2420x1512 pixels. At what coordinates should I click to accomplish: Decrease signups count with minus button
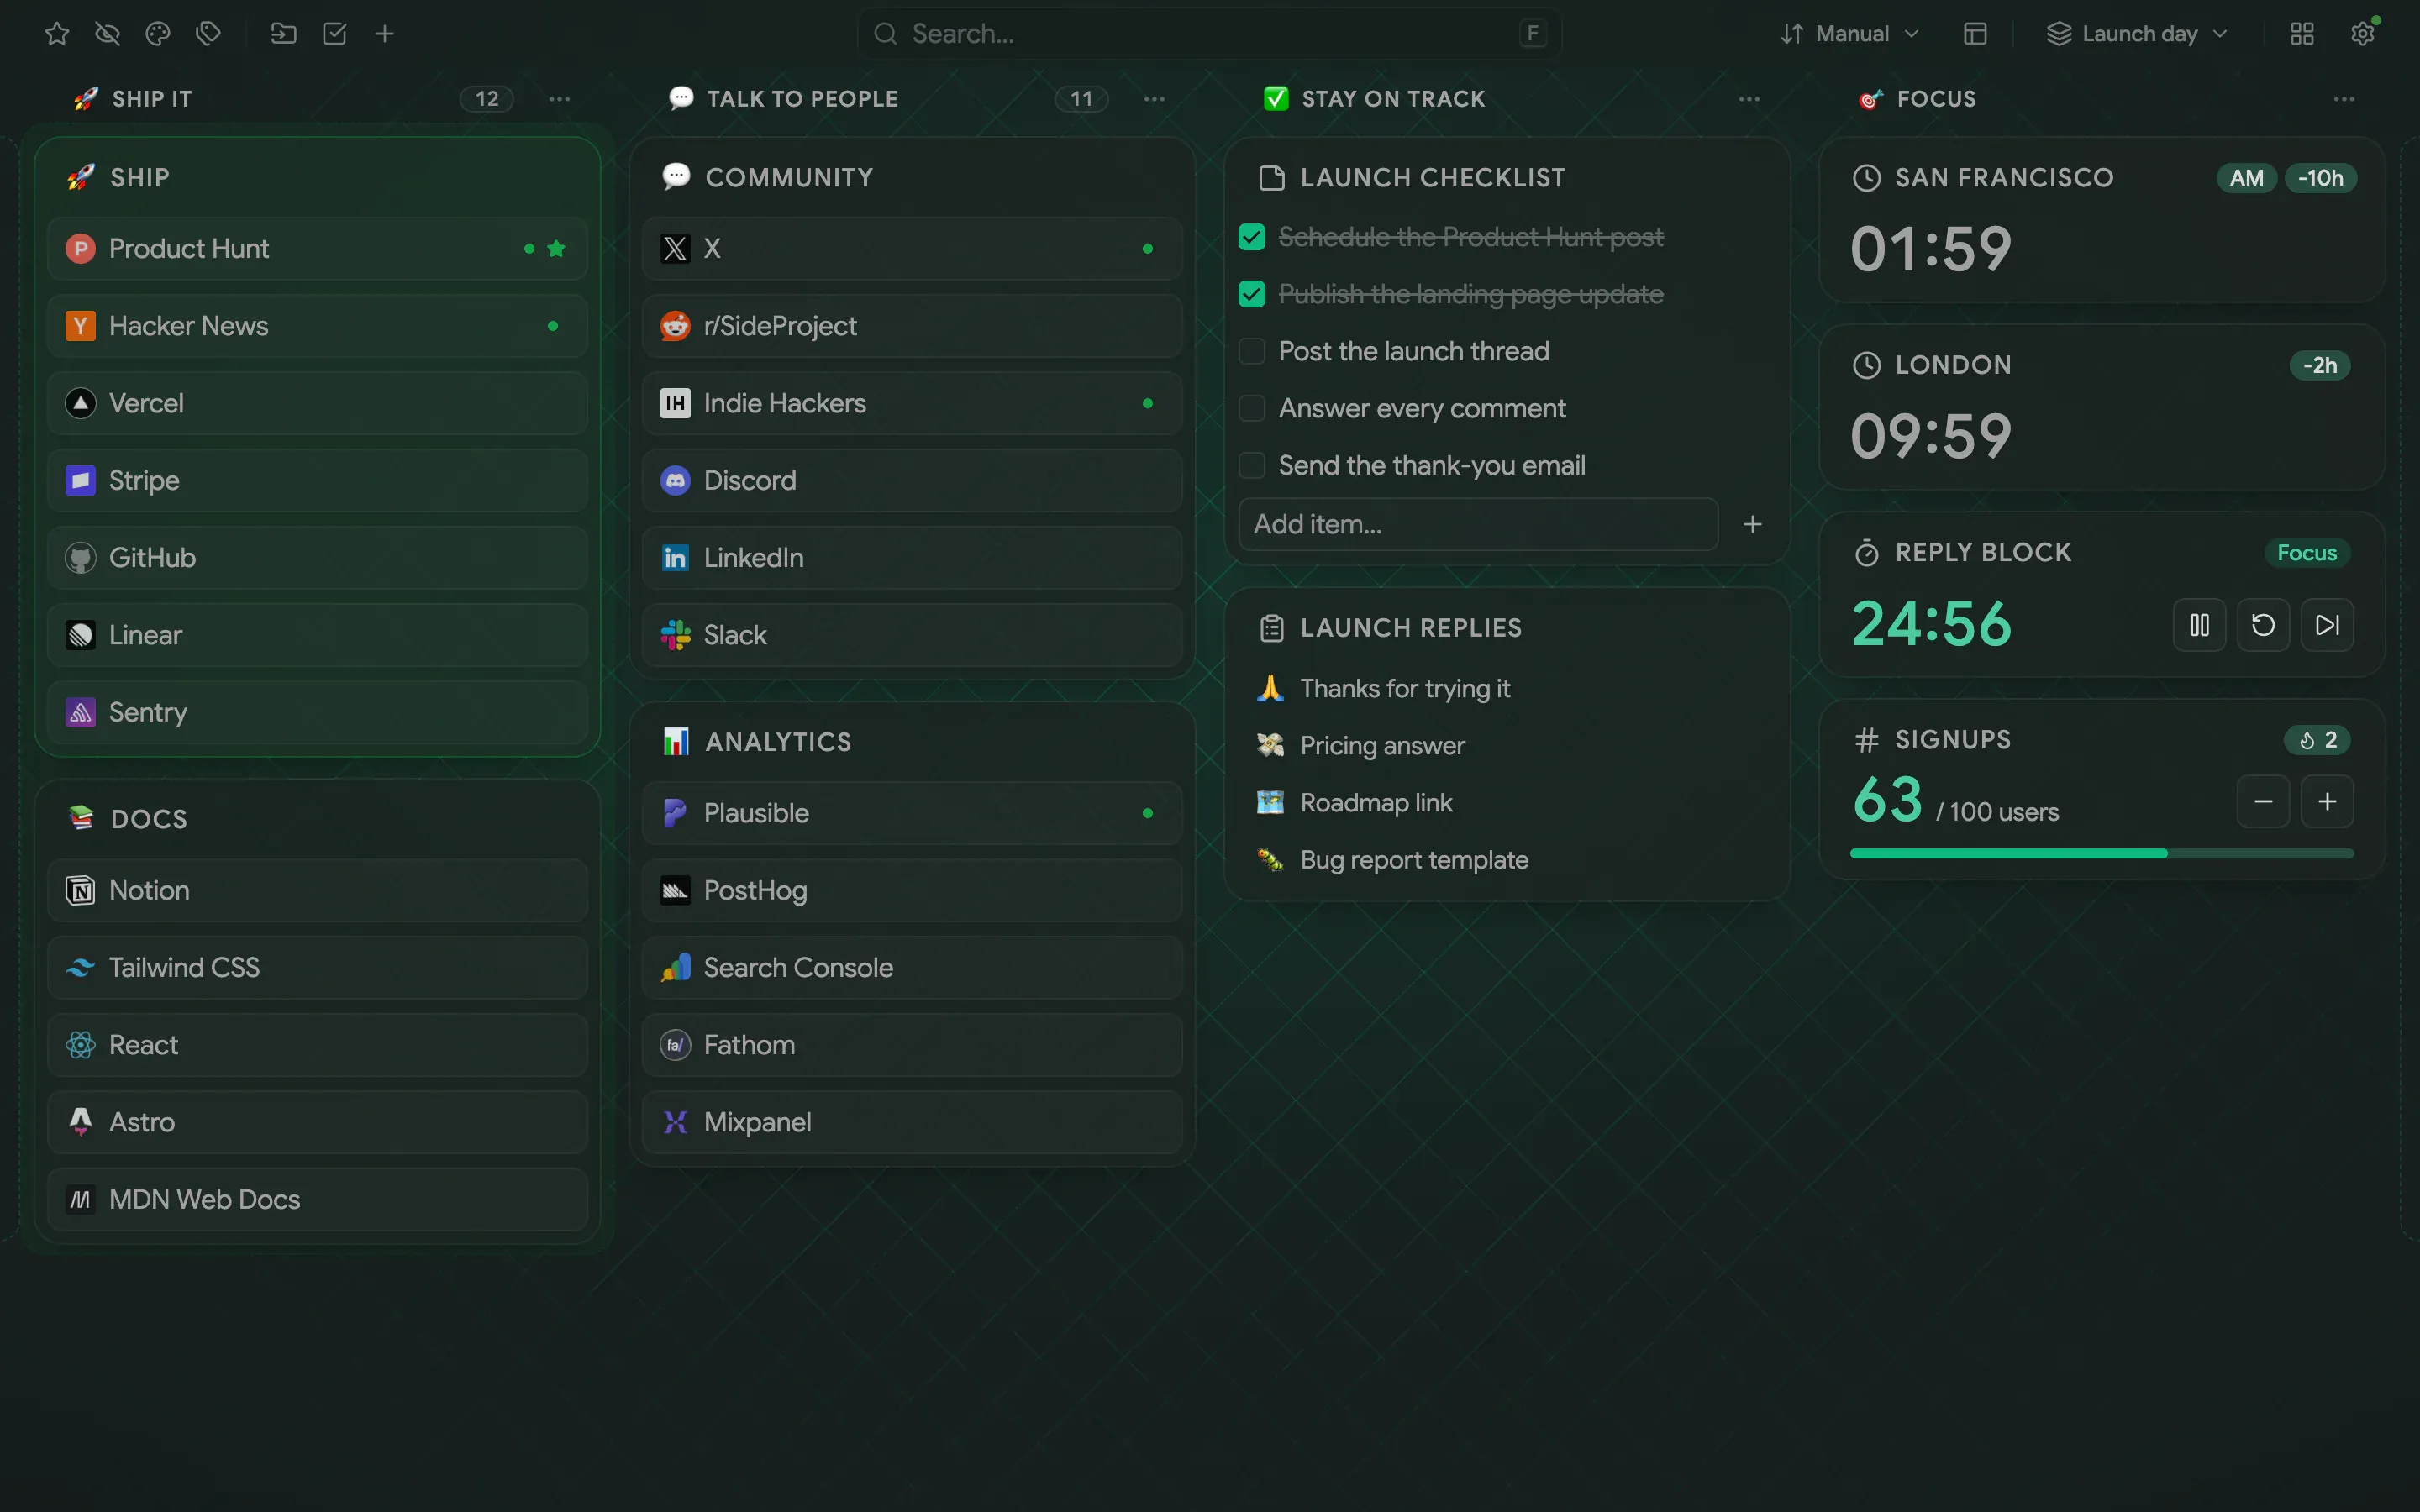2263,801
